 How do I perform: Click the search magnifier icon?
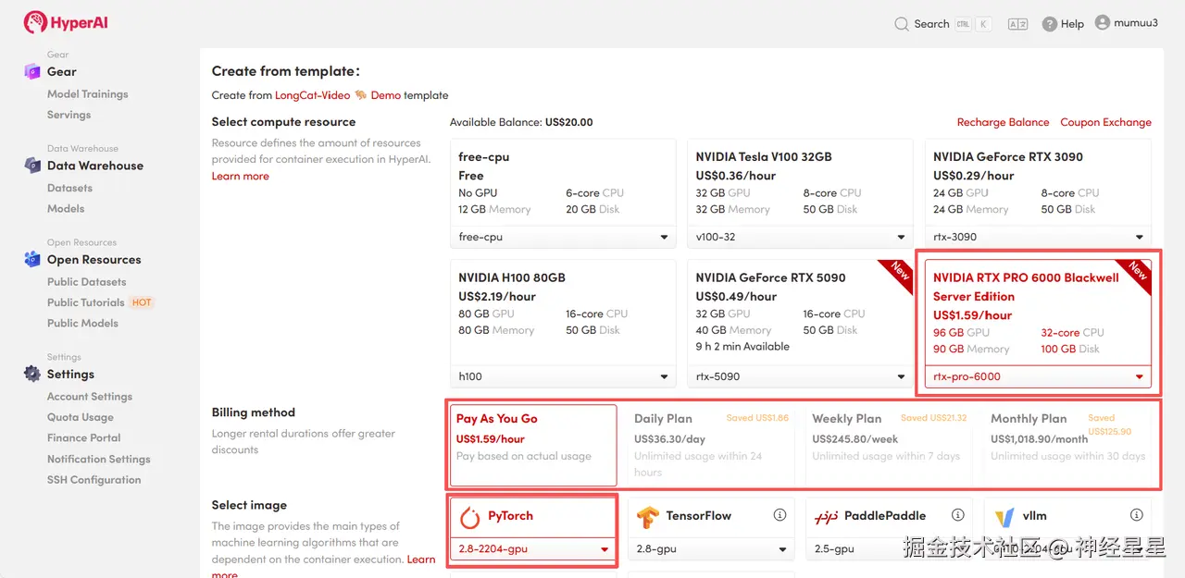pyautogui.click(x=902, y=24)
